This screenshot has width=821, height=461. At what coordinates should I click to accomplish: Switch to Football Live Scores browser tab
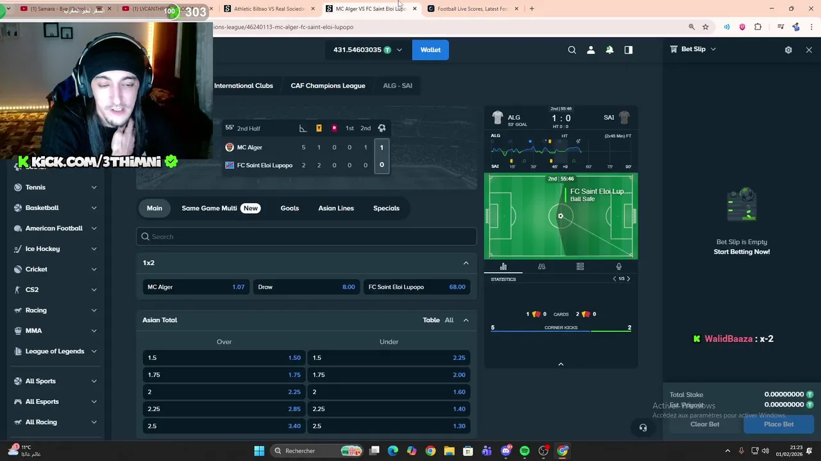pos(472,9)
